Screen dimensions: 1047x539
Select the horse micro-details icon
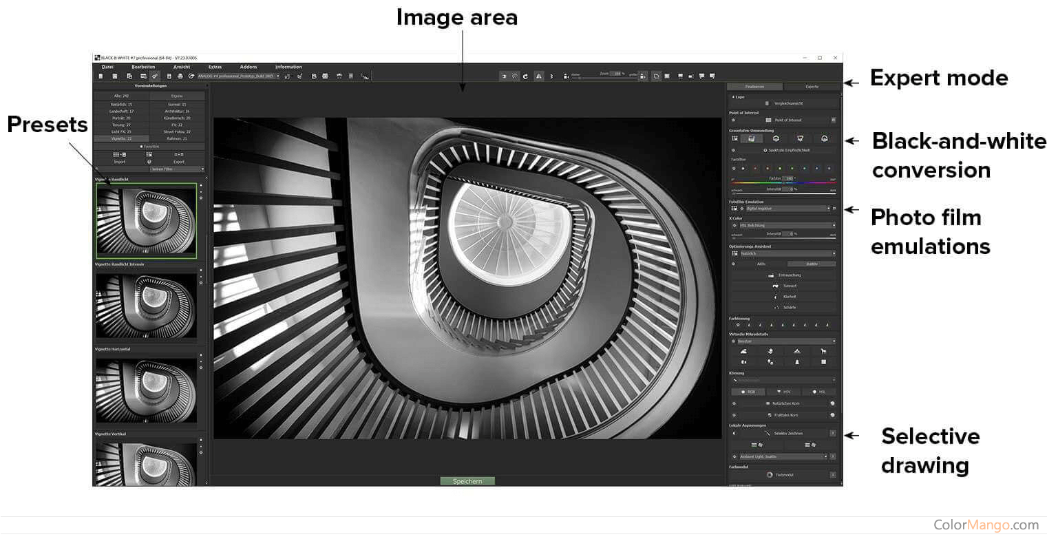point(823,351)
